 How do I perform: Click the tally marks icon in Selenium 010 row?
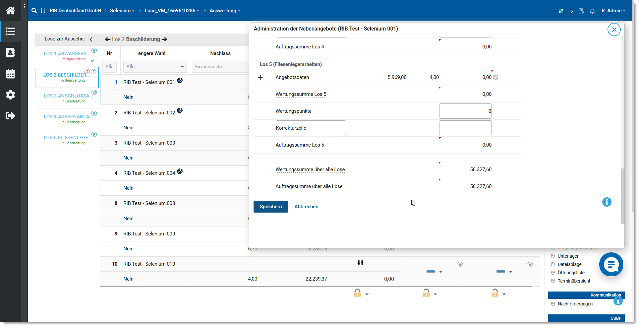(x=360, y=263)
